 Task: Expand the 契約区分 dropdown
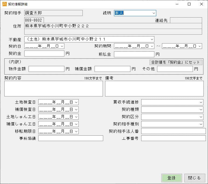(x=201, y=117)
